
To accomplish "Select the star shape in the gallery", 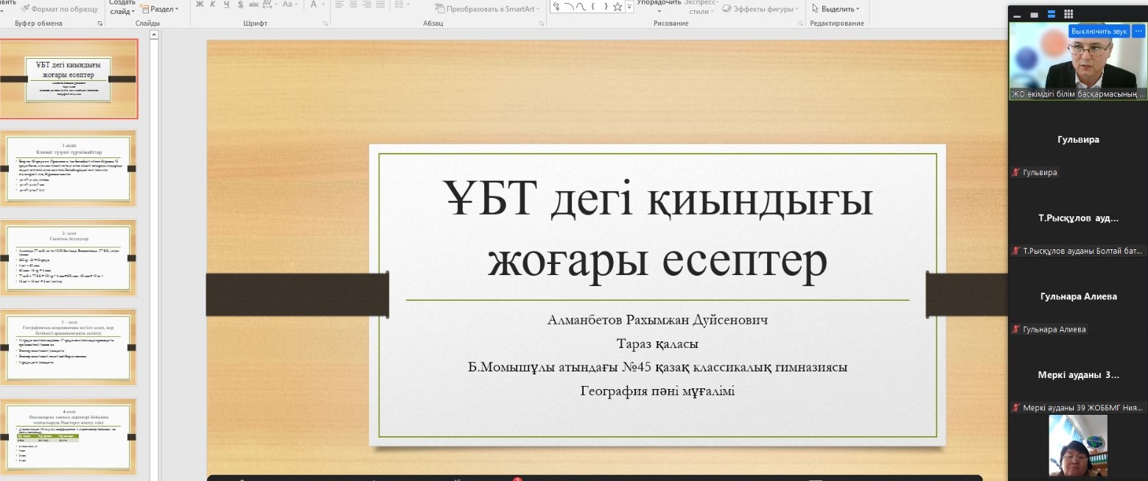I will [x=617, y=7].
